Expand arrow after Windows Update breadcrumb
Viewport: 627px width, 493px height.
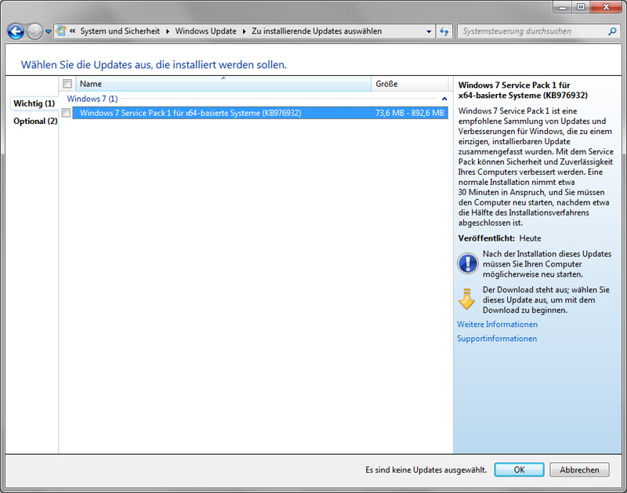[244, 31]
